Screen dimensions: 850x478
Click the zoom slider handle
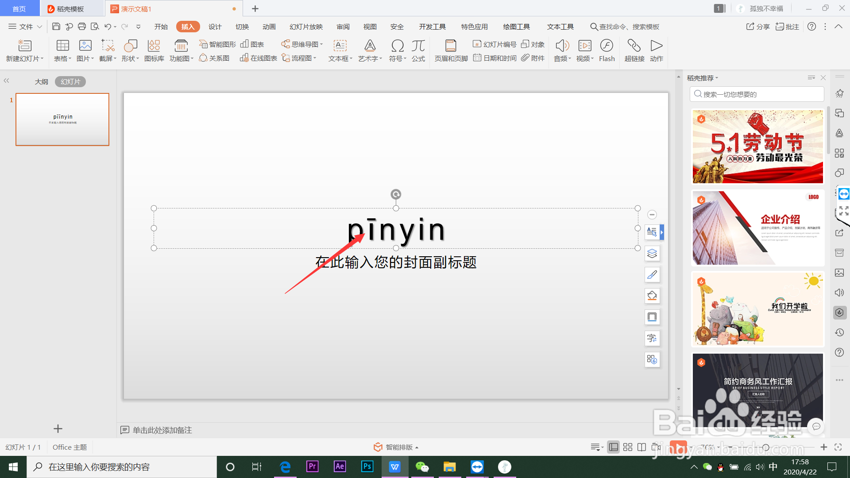click(766, 447)
